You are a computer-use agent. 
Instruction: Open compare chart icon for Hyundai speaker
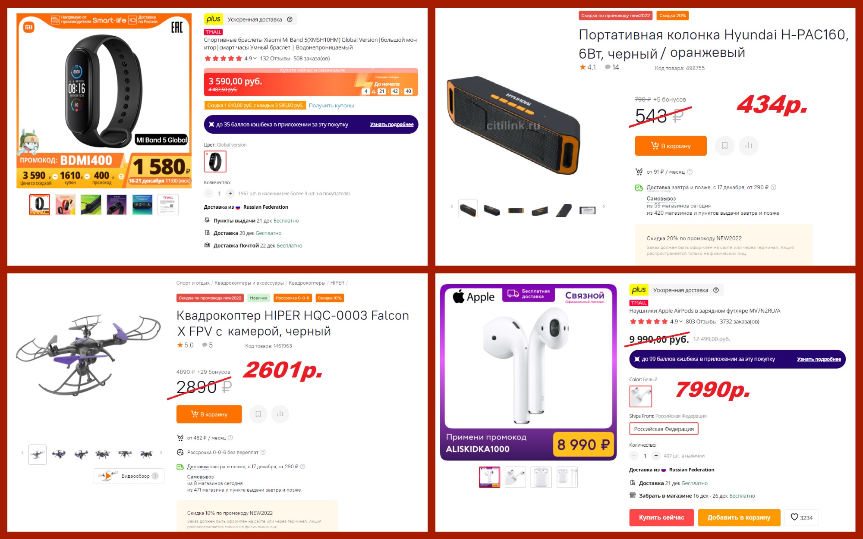pos(749,146)
